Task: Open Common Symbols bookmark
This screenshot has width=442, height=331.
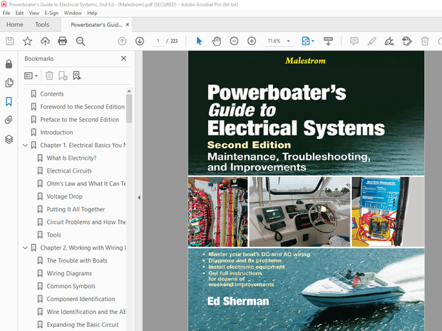Action: pyautogui.click(x=71, y=286)
